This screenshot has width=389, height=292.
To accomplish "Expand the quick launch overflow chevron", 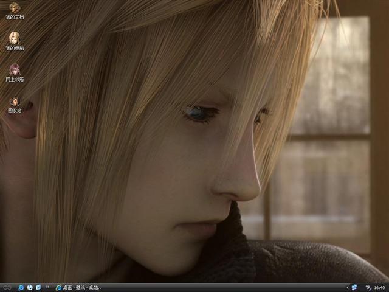I will point(47,287).
